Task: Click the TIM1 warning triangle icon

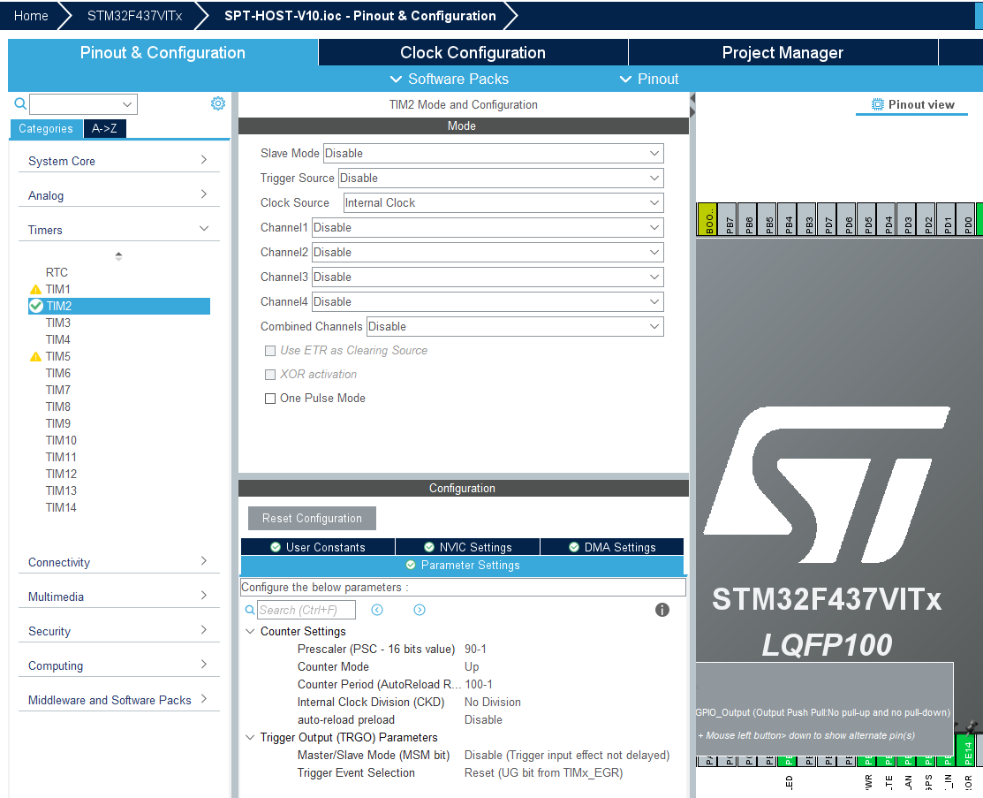Action: (35, 289)
